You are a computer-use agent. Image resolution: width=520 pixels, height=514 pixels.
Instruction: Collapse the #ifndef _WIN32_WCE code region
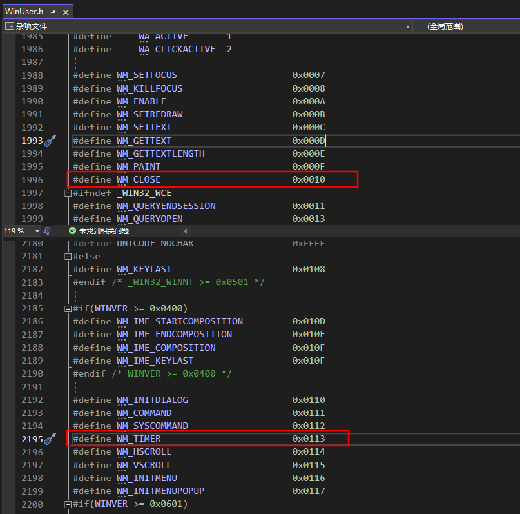[x=68, y=192]
